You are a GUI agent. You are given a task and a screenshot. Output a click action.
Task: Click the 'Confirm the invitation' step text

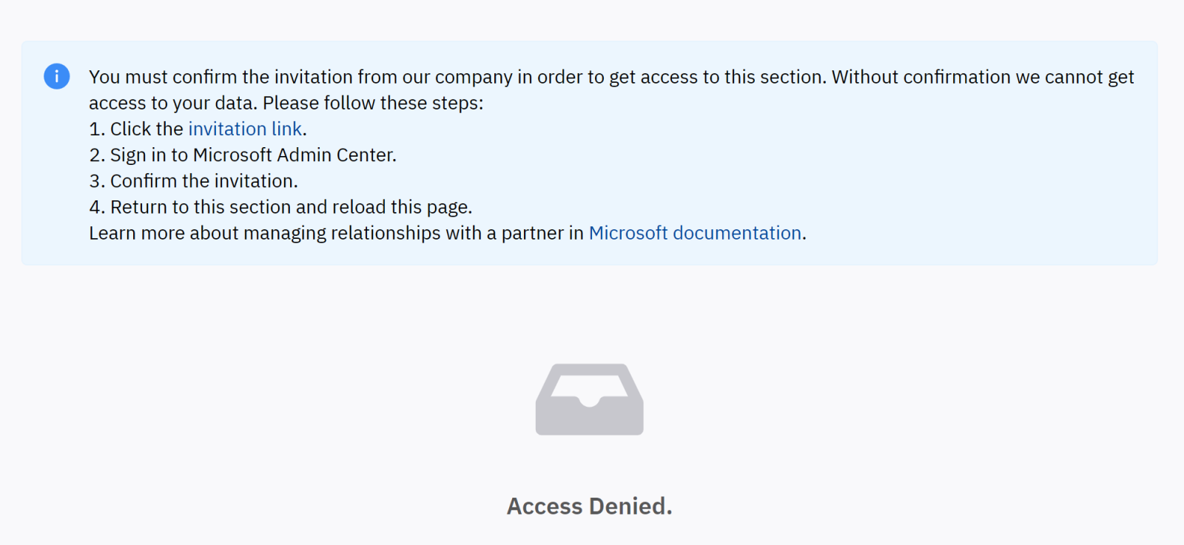pyautogui.click(x=203, y=181)
